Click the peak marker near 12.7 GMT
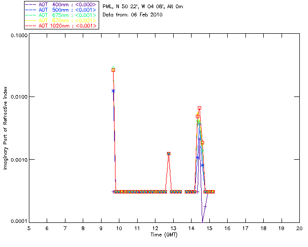Image resolution: width=308 pixels, height=247 pixels. [168, 153]
